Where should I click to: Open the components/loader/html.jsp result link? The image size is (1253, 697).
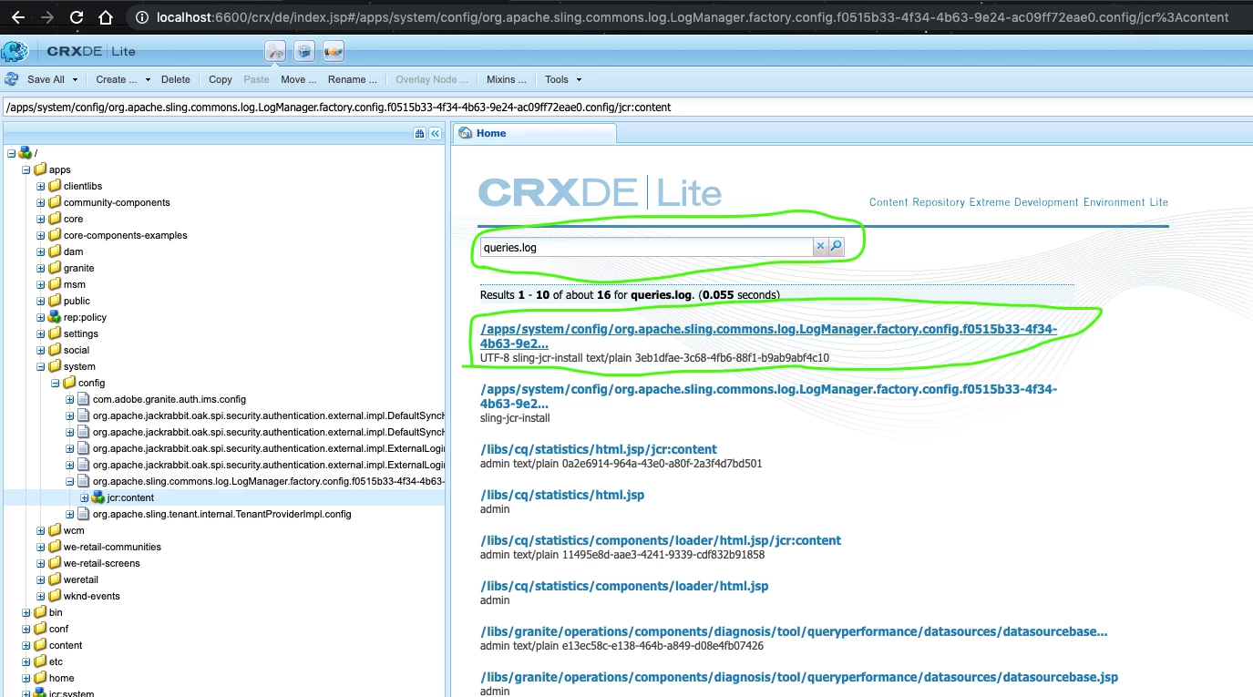coord(624,586)
